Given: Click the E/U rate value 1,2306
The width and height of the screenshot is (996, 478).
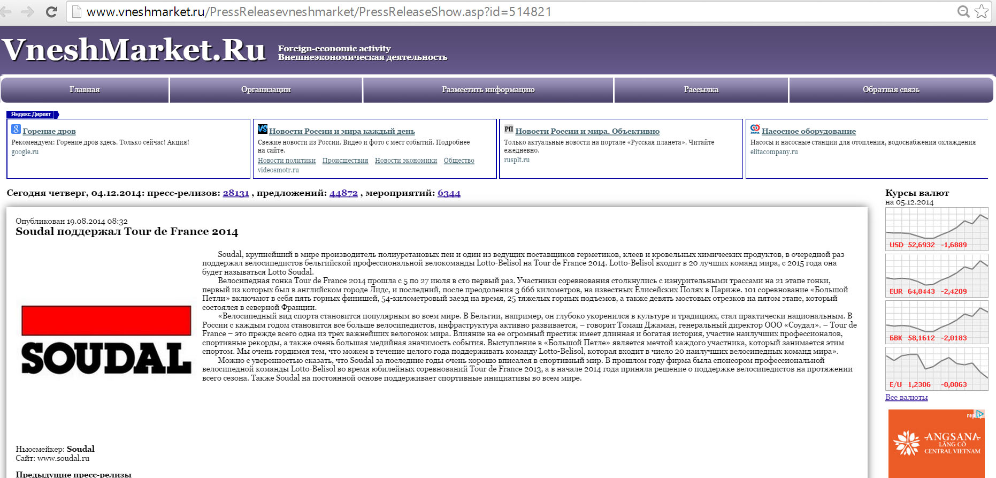Looking at the screenshot, I should tap(919, 385).
